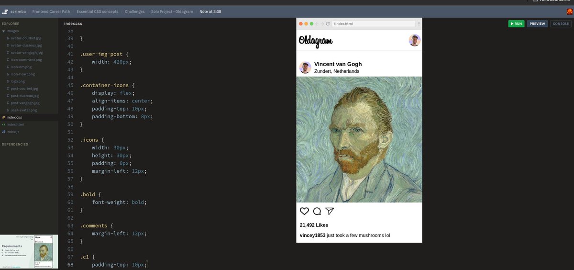This screenshot has height=270, width=574.
Task: Click the EXPLORER panel header
Action: tap(11, 23)
